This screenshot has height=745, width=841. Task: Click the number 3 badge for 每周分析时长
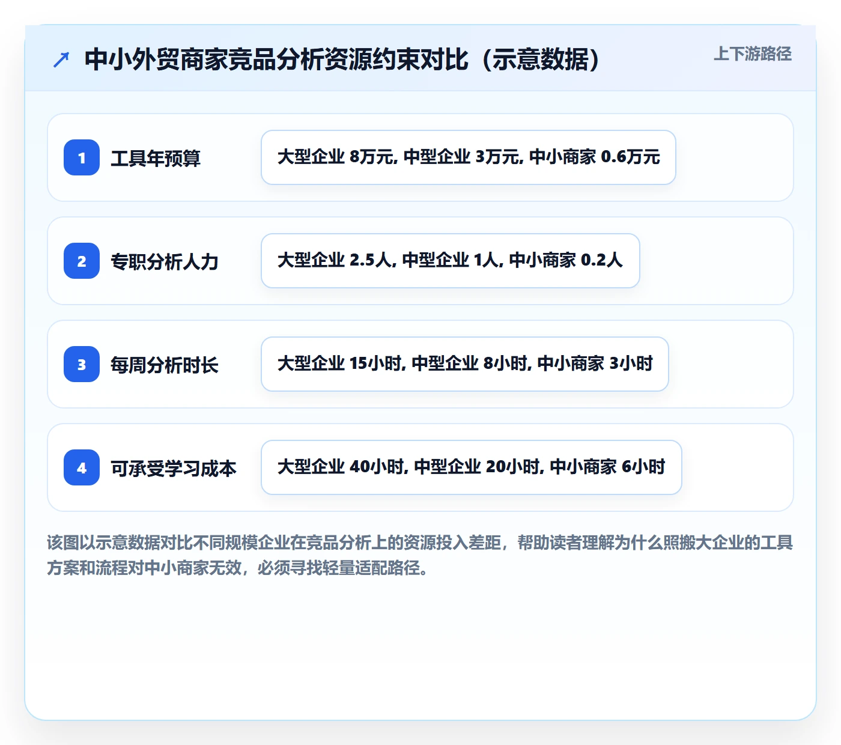pos(82,364)
